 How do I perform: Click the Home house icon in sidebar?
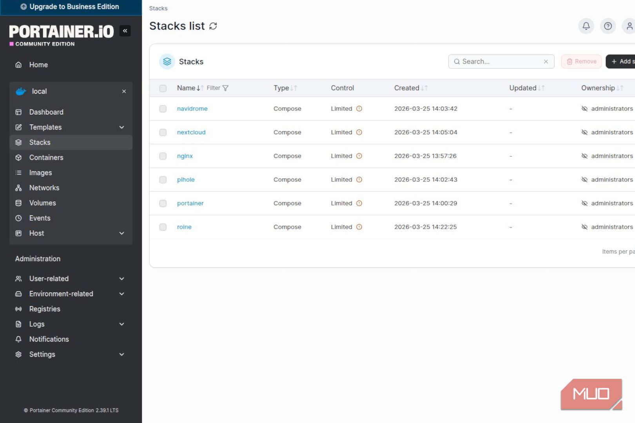[18, 65]
